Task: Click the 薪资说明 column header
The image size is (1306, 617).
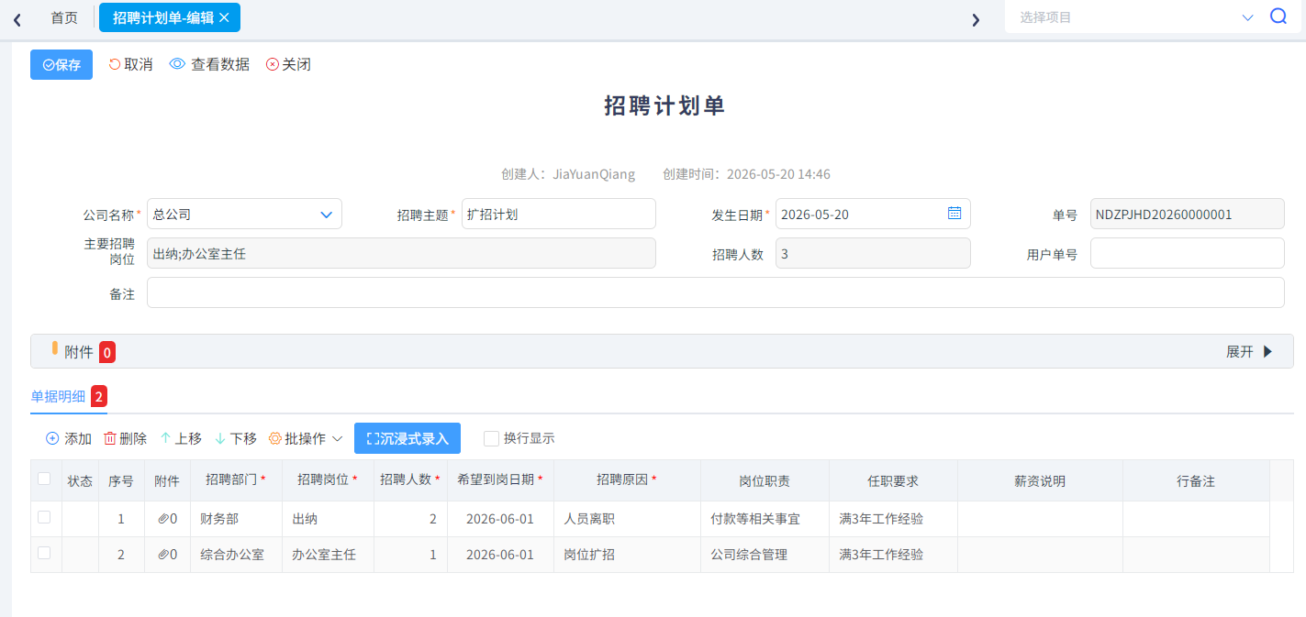Action: [x=1040, y=480]
